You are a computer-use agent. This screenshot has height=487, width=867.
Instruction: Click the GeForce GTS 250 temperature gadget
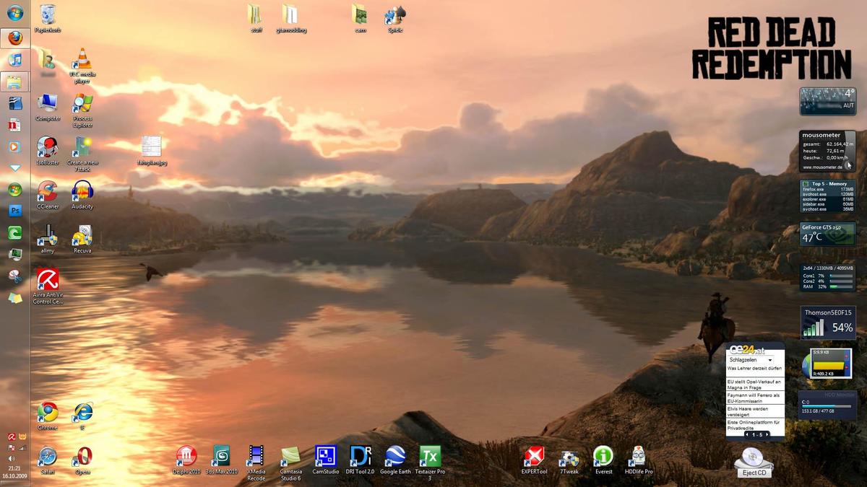pos(828,234)
